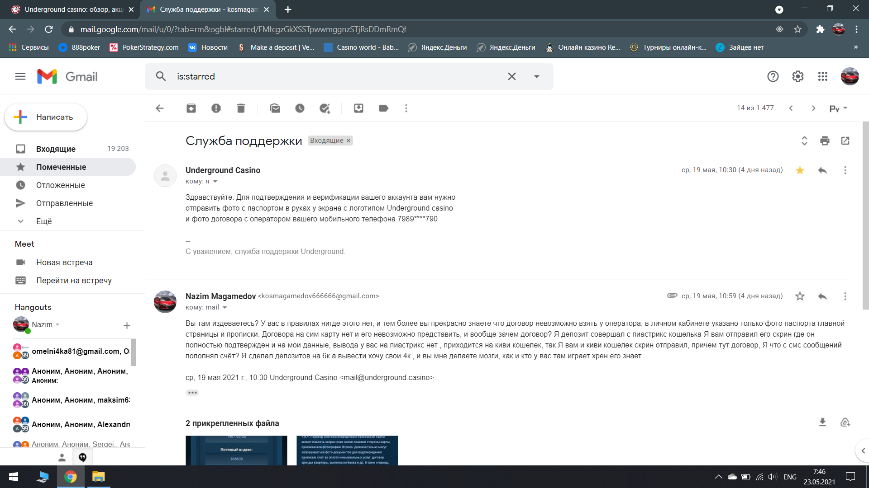Open Gmail support help icon
The width and height of the screenshot is (869, 488).
773,76
